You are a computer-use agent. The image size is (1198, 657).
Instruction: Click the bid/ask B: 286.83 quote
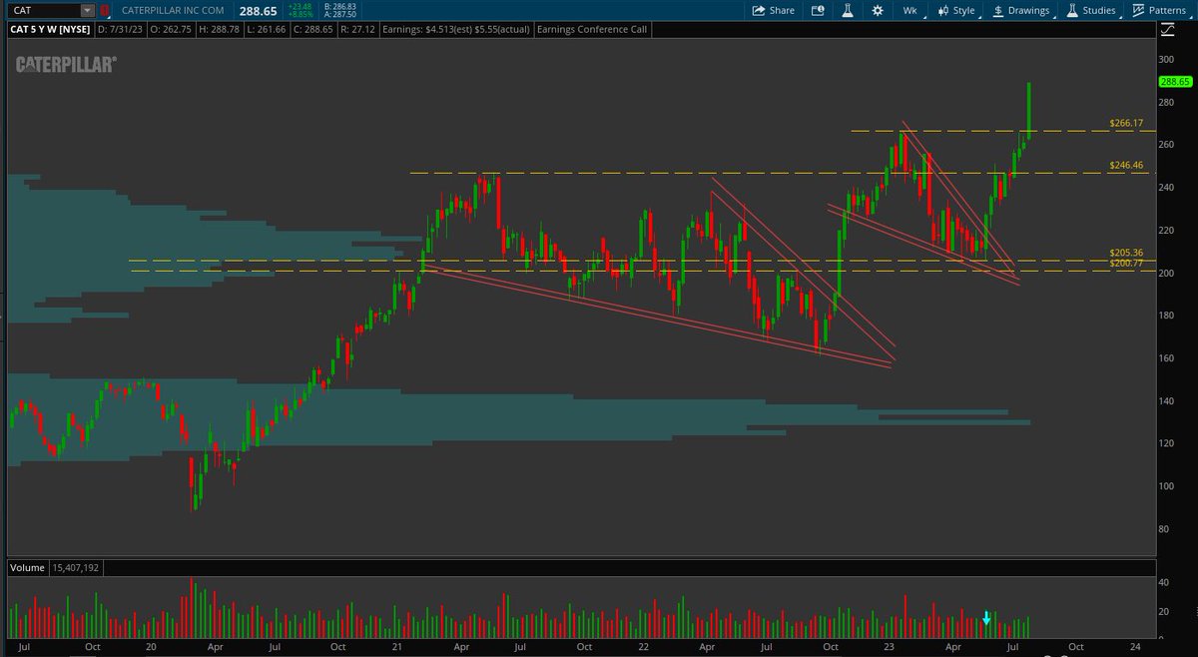337,6
